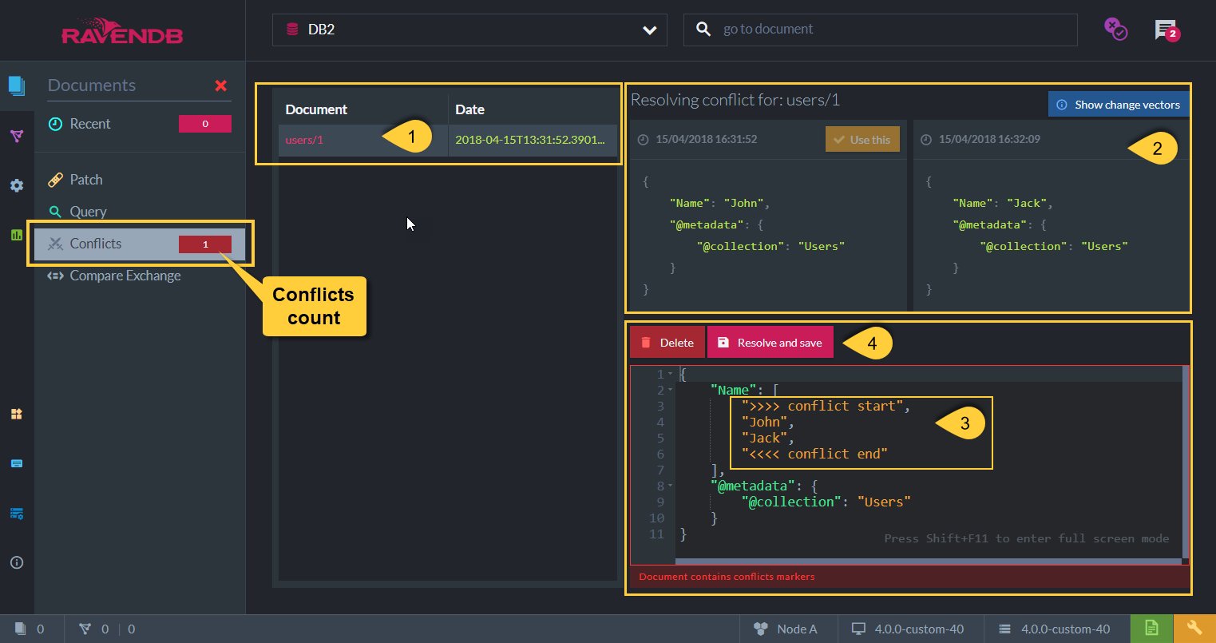The width and height of the screenshot is (1216, 643).
Task: Open the database selector DB2 dropdown
Action: coord(469,30)
